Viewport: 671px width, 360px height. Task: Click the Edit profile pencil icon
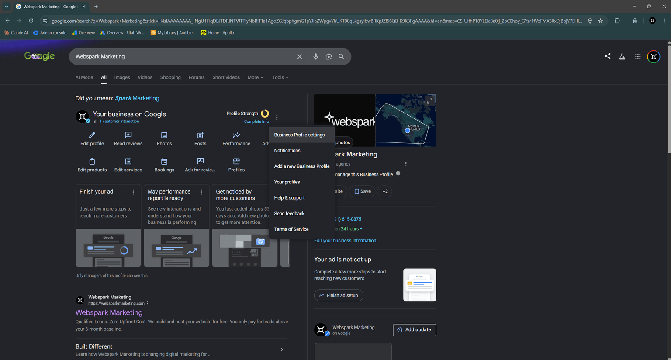click(92, 135)
